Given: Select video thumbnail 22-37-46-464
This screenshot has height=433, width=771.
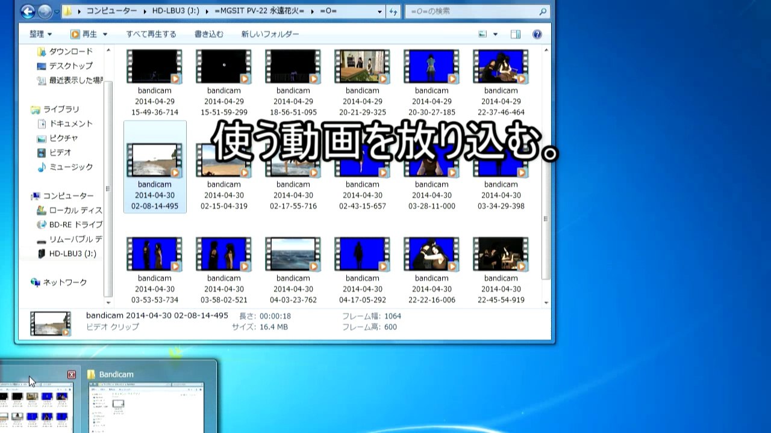Looking at the screenshot, I should coord(501,66).
